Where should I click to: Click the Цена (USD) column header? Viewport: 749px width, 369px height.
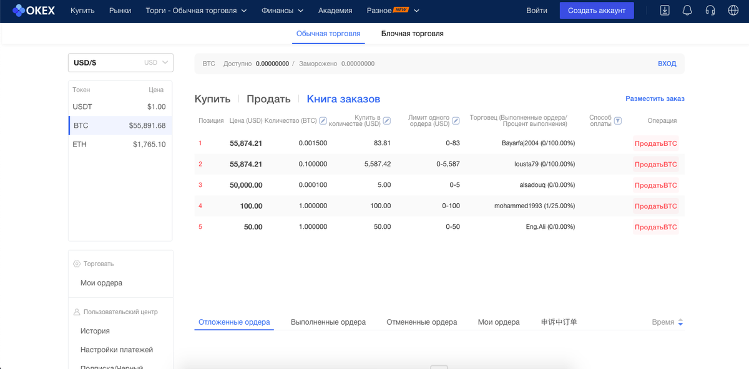coord(246,120)
